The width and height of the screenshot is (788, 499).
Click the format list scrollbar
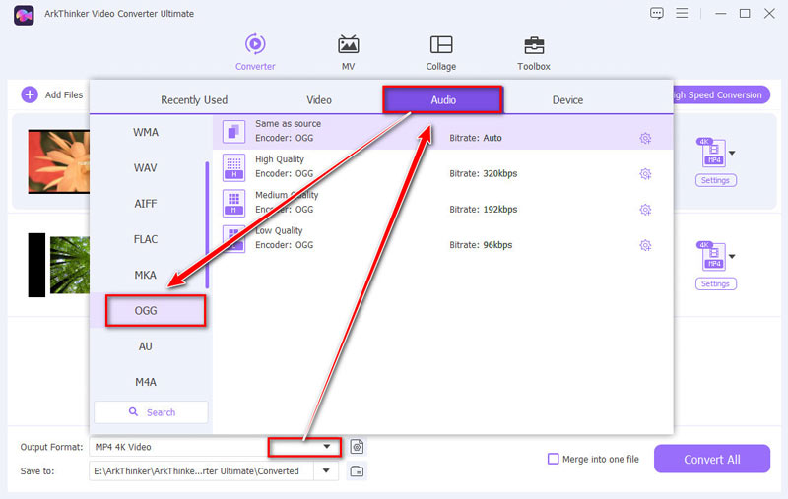tap(207, 224)
